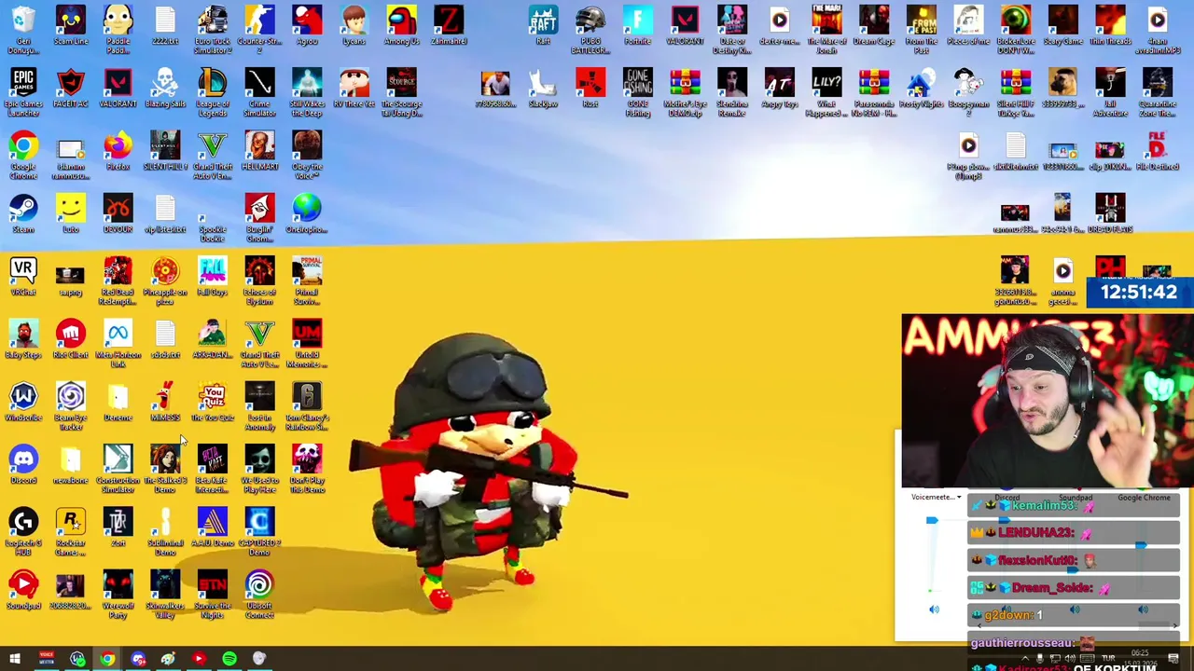Open the Construction Simulator shortcut
The width and height of the screenshot is (1194, 671).
pos(118,469)
